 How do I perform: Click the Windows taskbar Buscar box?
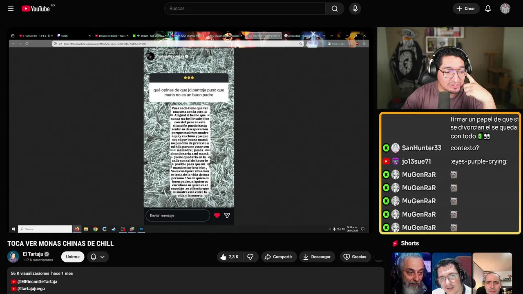(x=45, y=229)
